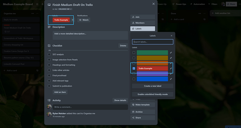The height and width of the screenshot is (128, 241).
Task: Open the Members sidebar button
Action: (x=143, y=23)
